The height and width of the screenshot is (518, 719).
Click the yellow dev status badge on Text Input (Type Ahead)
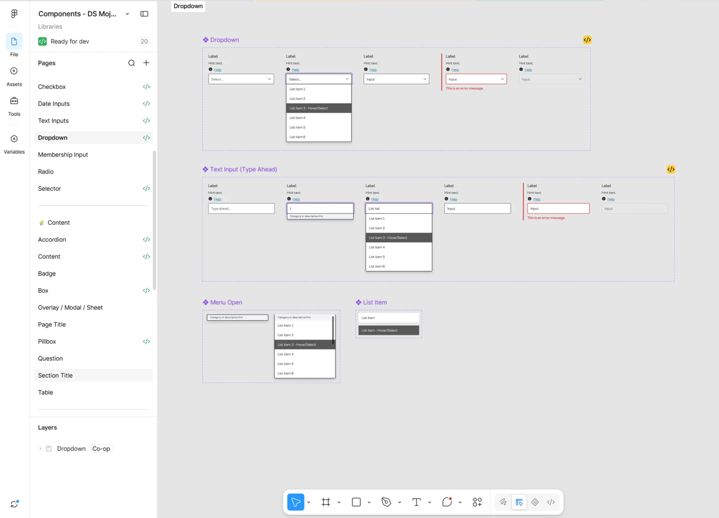click(671, 169)
